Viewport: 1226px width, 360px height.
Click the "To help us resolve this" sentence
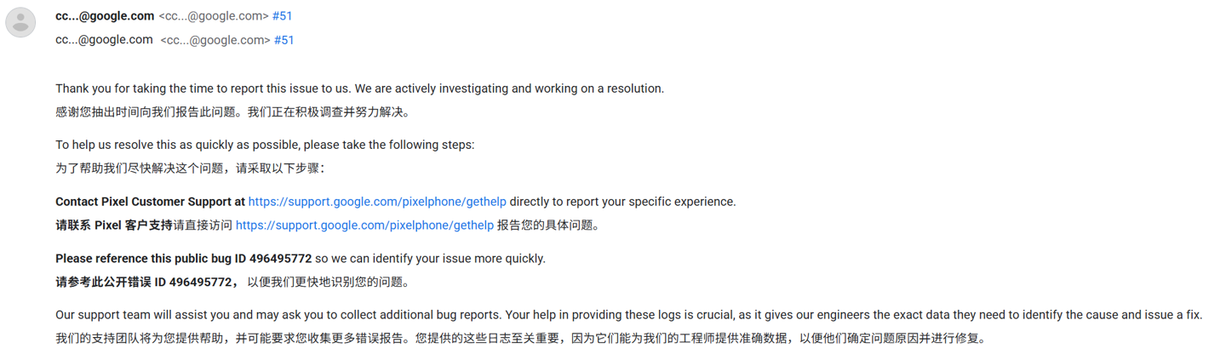point(265,145)
